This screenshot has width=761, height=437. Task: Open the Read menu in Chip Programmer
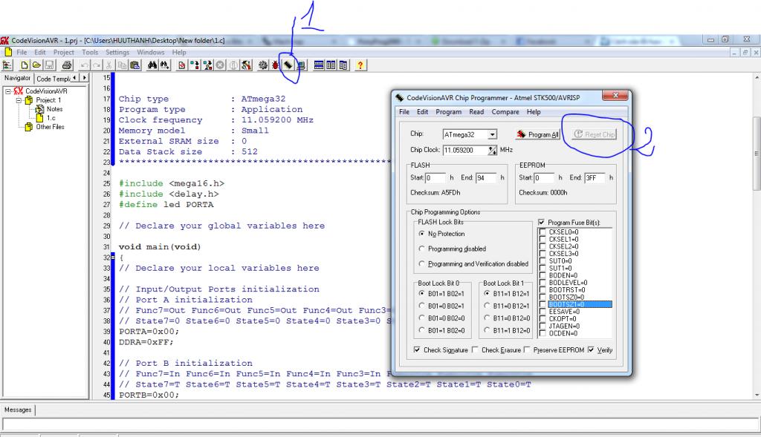click(x=476, y=112)
